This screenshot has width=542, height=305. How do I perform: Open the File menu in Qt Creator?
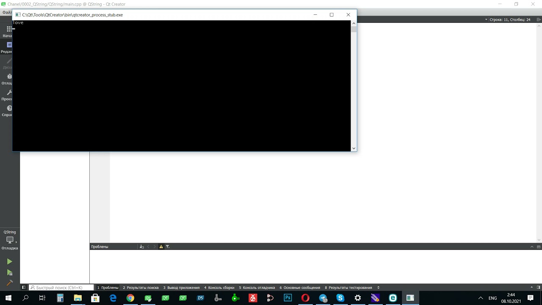pyautogui.click(x=6, y=12)
